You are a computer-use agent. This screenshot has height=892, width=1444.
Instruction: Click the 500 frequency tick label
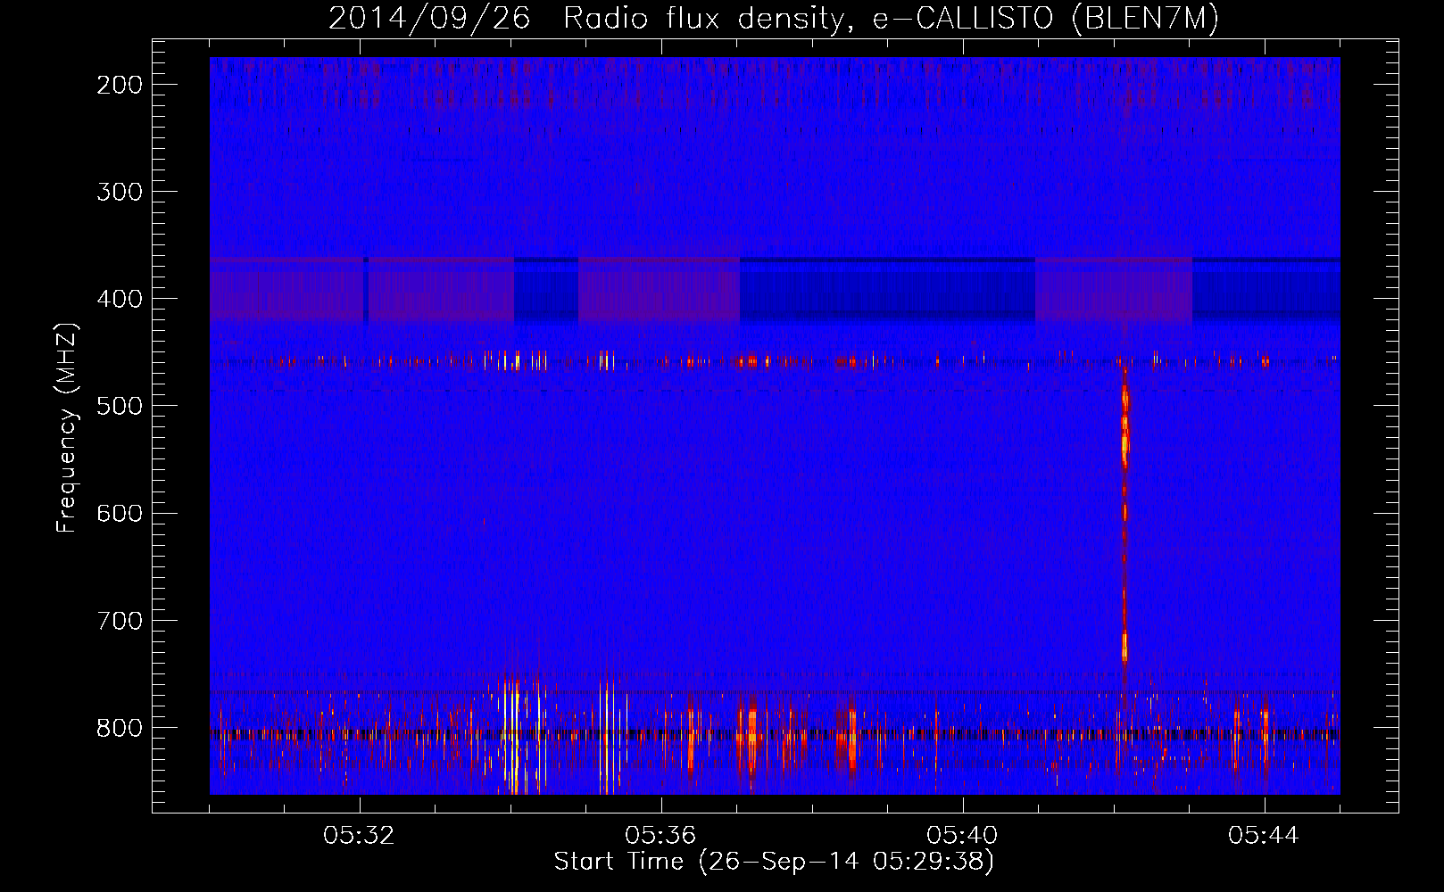pyautogui.click(x=119, y=406)
